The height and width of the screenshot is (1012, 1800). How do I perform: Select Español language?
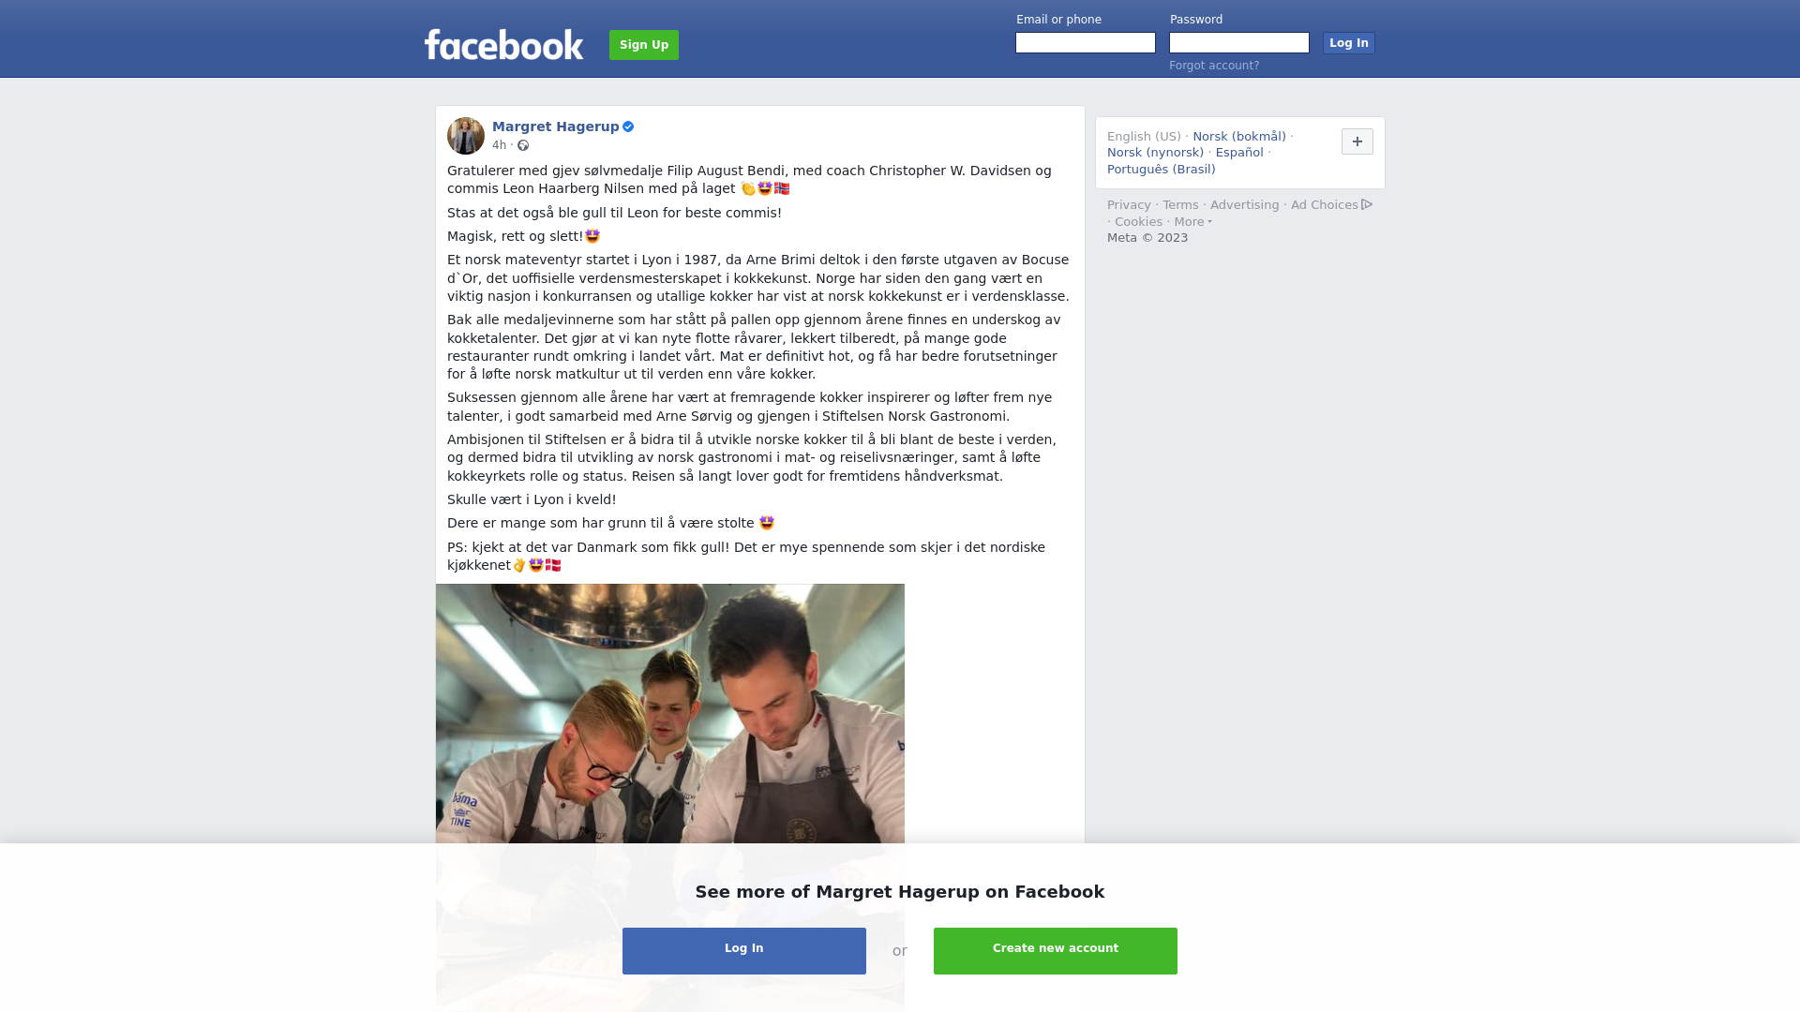(x=1239, y=153)
